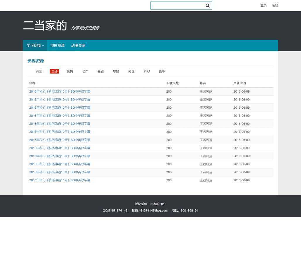Pick the 伦理 category filter
Screen dimensions: 301x280
tap(131, 71)
